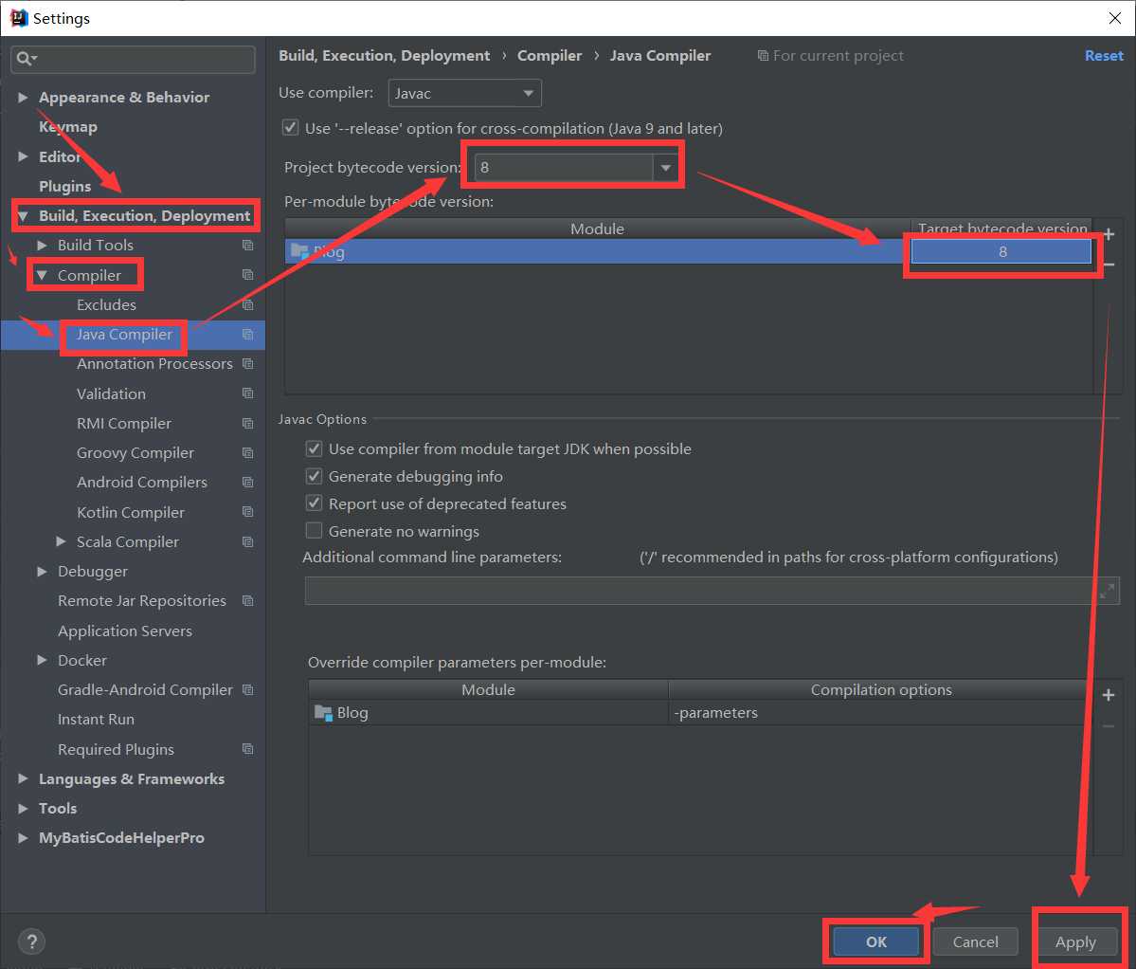This screenshot has width=1136, height=969.
Task: Enable Generate no warnings checkbox
Action: [314, 531]
